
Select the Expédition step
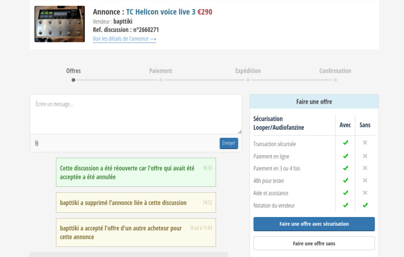[x=248, y=71]
